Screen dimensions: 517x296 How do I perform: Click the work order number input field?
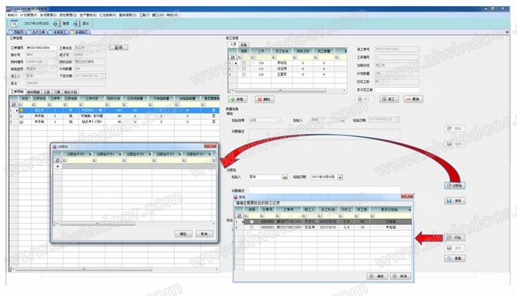(41, 48)
